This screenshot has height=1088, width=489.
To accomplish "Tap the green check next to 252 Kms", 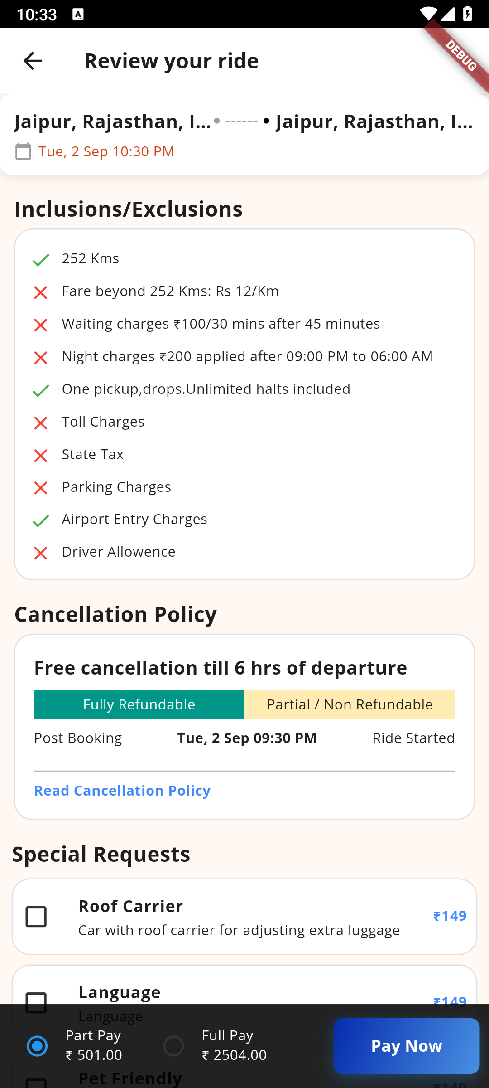I will (41, 260).
